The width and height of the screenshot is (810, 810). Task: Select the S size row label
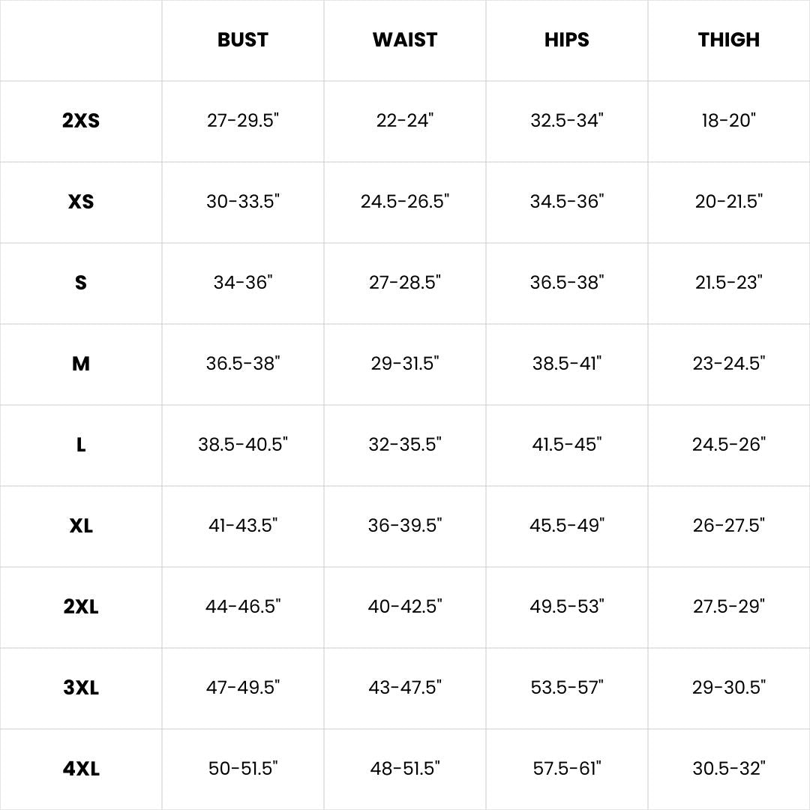(80, 283)
